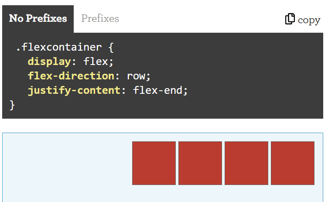328x202 pixels.
Task: Click the opening curly brace after .flexcontainer
Action: [x=111, y=47]
